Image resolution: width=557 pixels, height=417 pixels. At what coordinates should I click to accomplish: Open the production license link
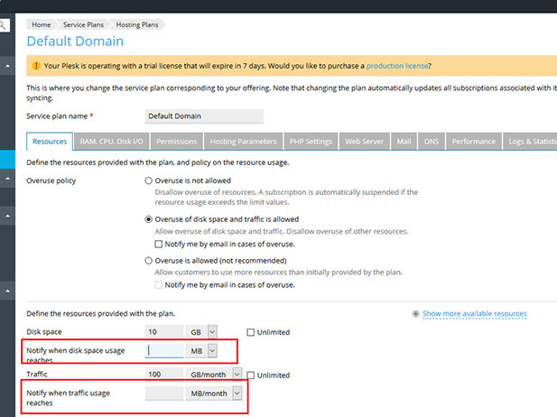click(x=397, y=66)
